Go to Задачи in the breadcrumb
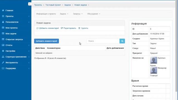 tap(67, 5)
